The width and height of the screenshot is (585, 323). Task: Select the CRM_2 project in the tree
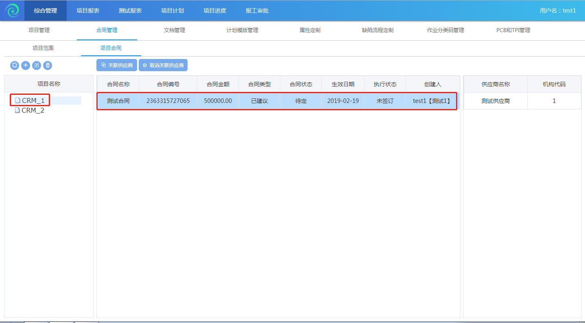coord(33,110)
